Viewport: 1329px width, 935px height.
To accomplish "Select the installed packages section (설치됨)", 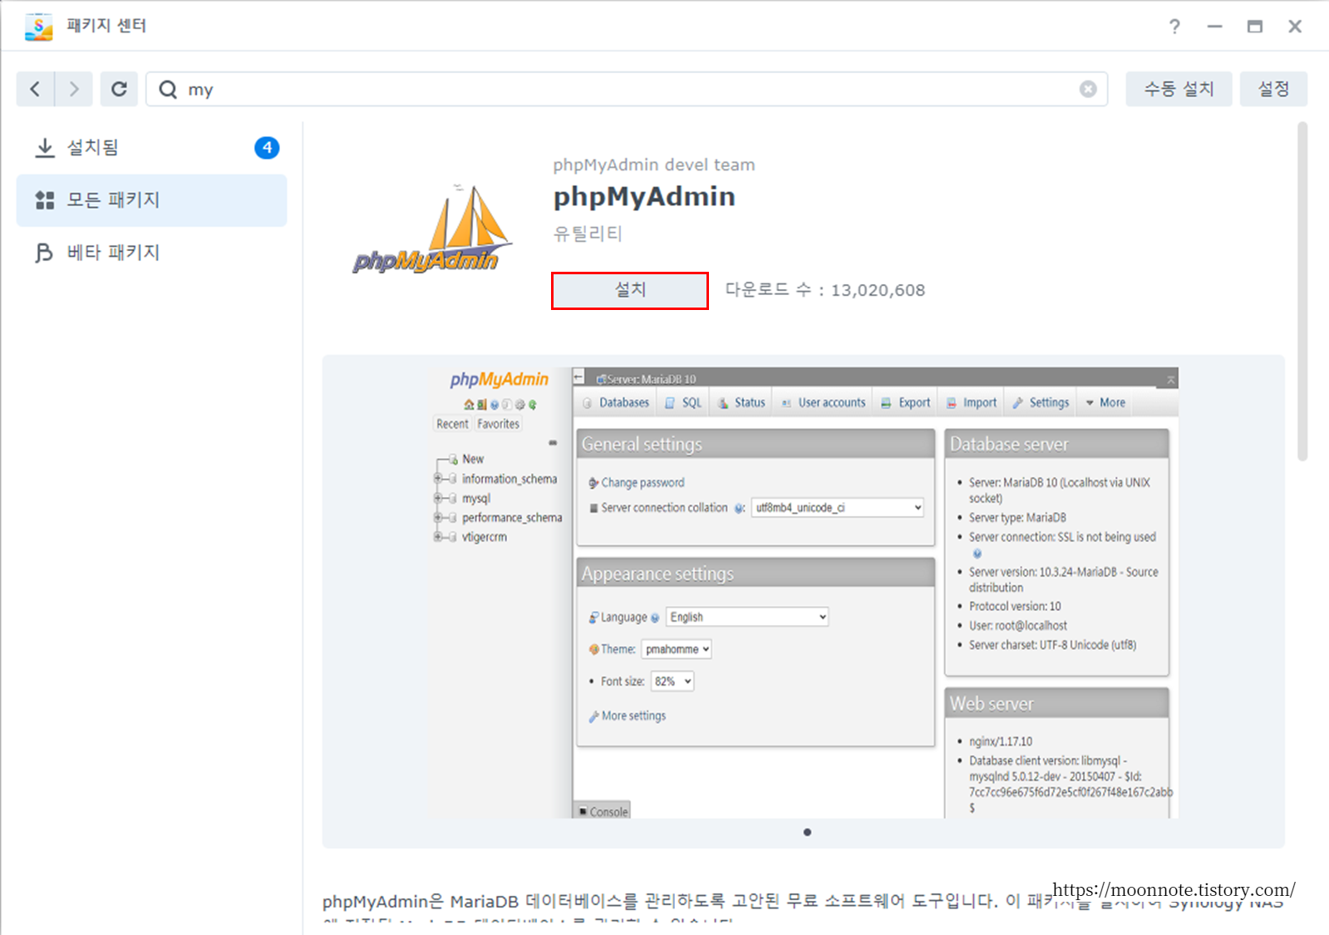I will [151, 148].
